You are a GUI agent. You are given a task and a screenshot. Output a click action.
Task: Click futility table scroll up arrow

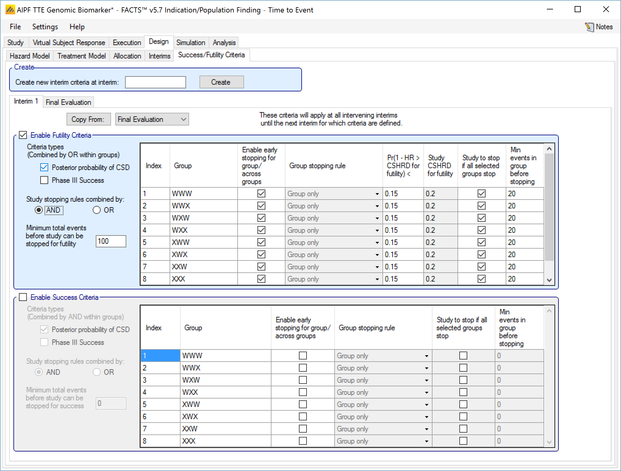(x=549, y=149)
